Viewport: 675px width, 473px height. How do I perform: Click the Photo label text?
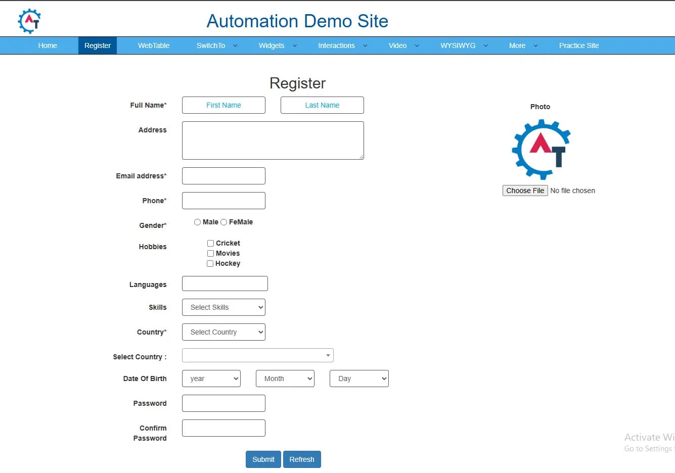click(x=540, y=107)
